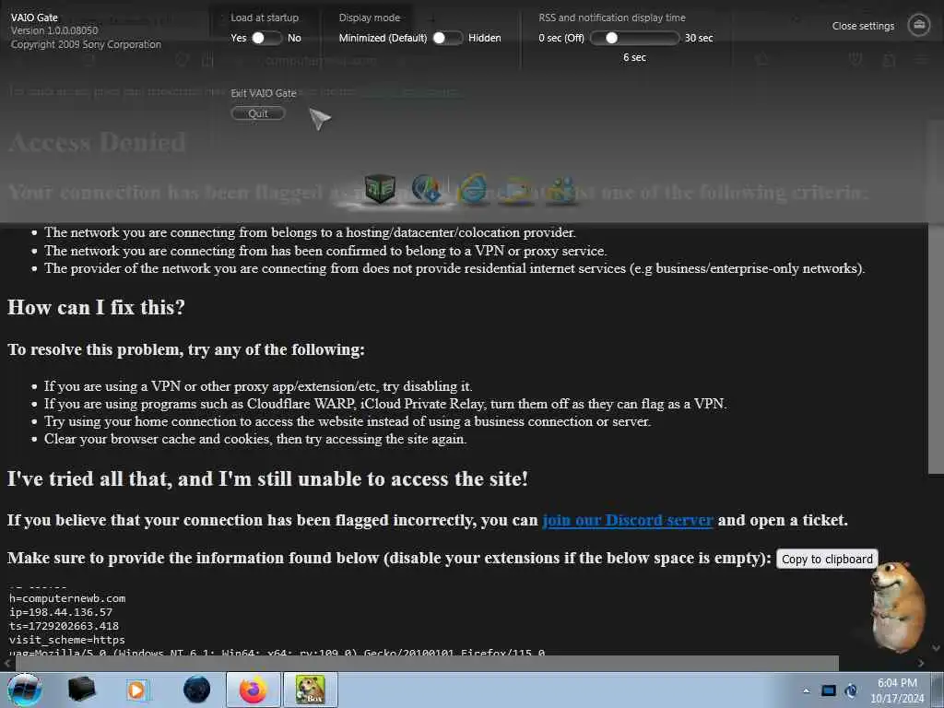Open the dark blue globe taskbar icon

pos(196,690)
